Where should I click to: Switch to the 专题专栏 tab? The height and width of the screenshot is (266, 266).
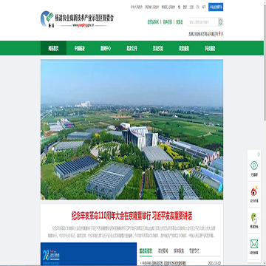tap(194, 250)
